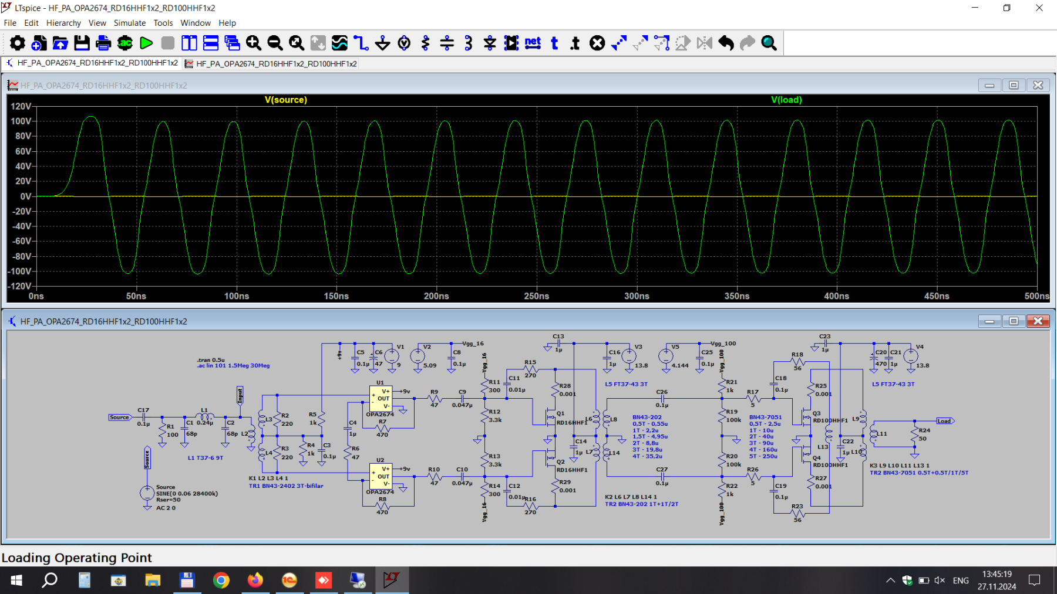
Task: Click the Find magnifier at the toolbar end
Action: coord(769,43)
